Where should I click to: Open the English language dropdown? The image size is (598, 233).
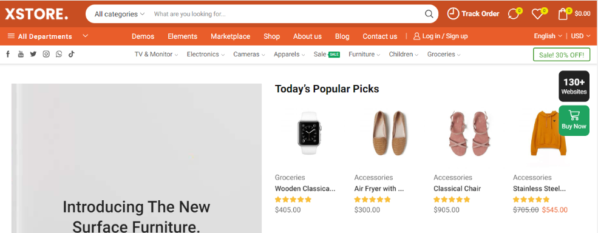click(x=548, y=36)
